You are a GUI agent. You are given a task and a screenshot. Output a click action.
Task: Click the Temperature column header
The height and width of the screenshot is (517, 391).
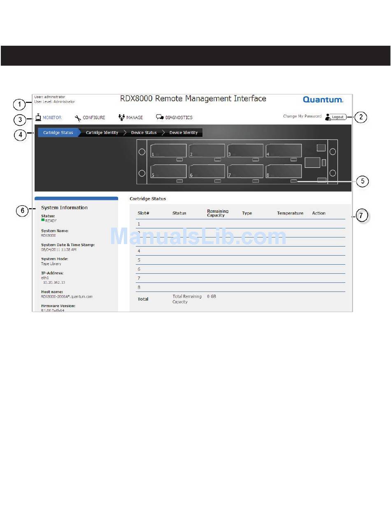[290, 213]
